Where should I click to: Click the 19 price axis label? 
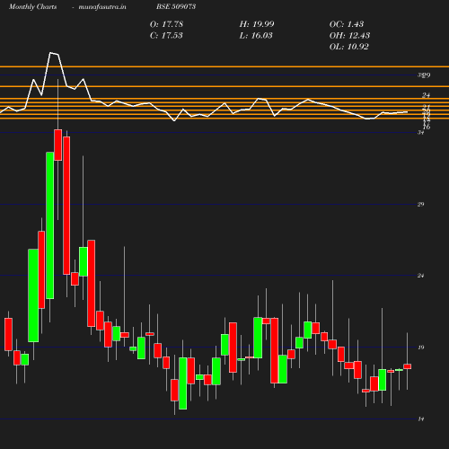point(421,348)
